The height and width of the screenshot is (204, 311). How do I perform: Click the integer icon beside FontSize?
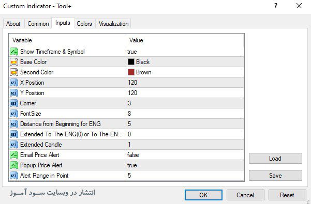[x=14, y=114]
